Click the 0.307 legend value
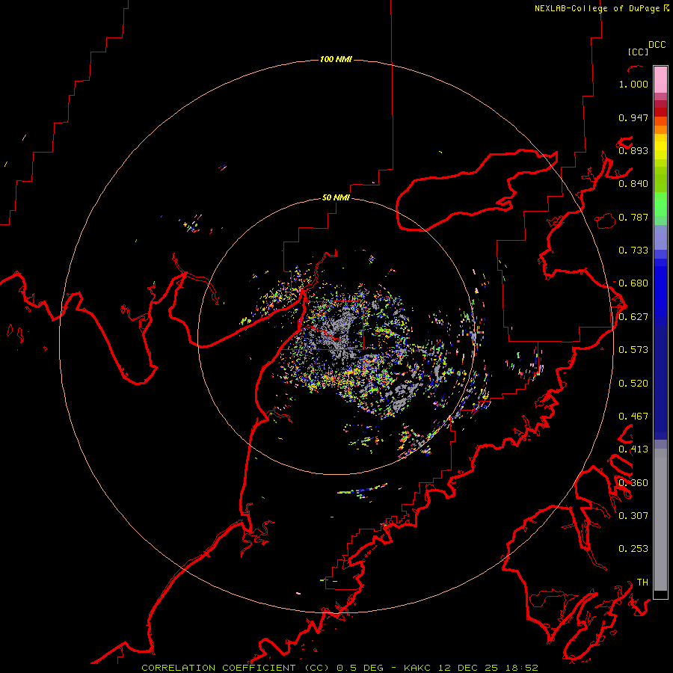Image resolution: width=673 pixels, height=673 pixels. pyautogui.click(x=633, y=515)
